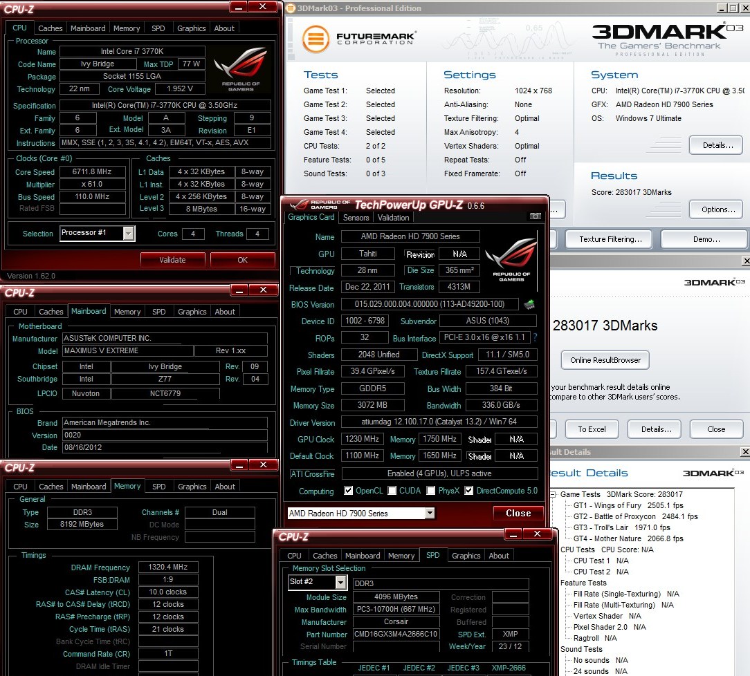Click the To Excel button

point(592,429)
